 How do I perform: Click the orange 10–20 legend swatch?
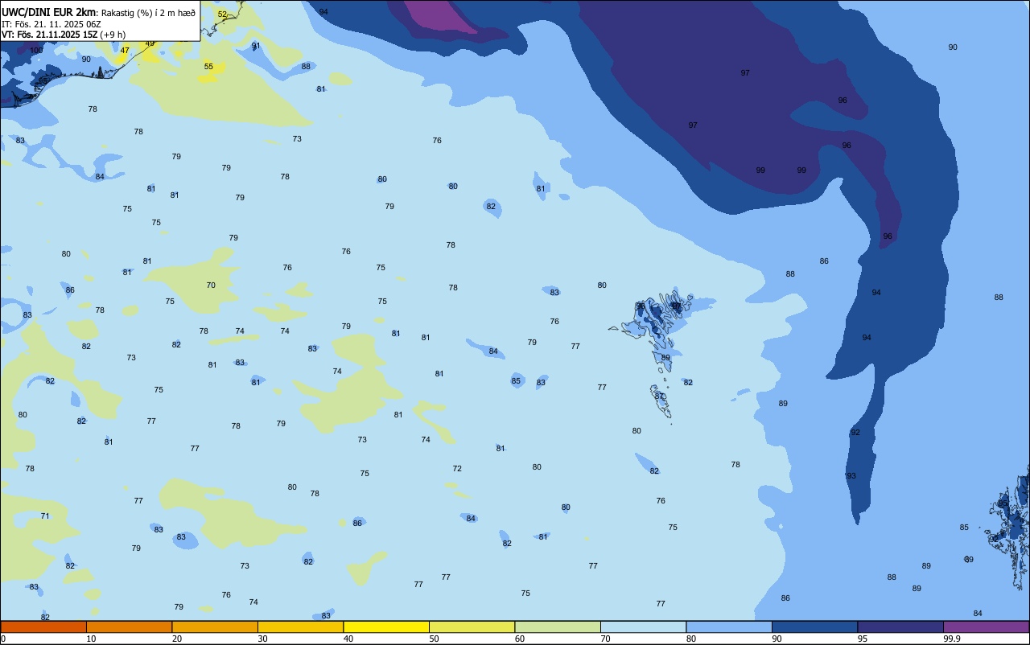[129, 627]
